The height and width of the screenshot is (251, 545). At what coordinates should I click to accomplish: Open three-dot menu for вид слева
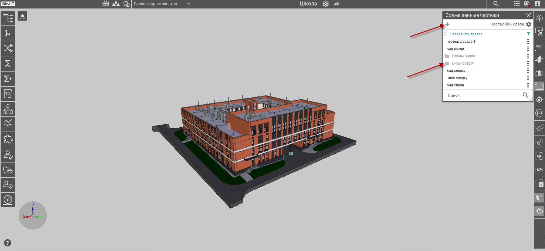click(528, 85)
